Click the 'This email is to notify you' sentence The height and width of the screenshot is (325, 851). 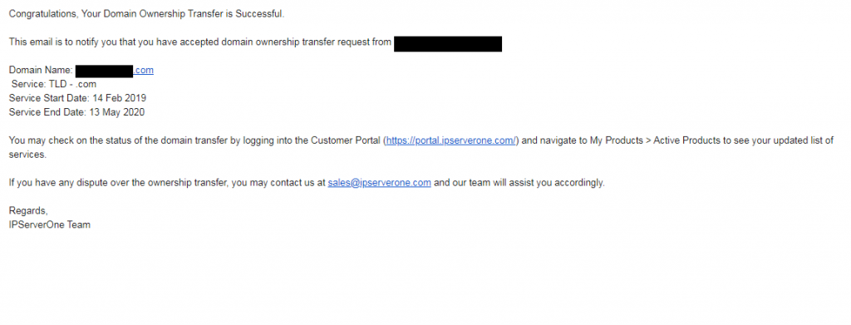[200, 42]
